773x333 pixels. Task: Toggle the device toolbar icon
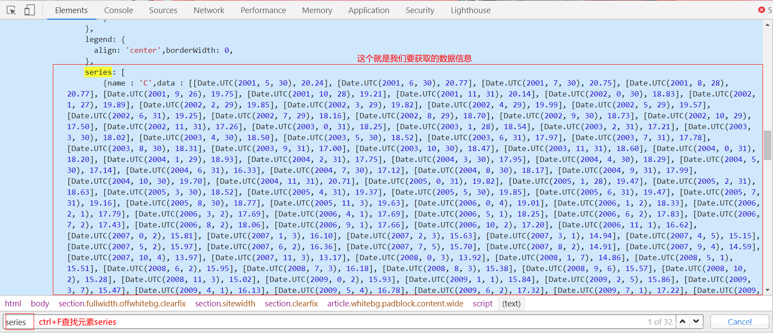click(x=29, y=10)
